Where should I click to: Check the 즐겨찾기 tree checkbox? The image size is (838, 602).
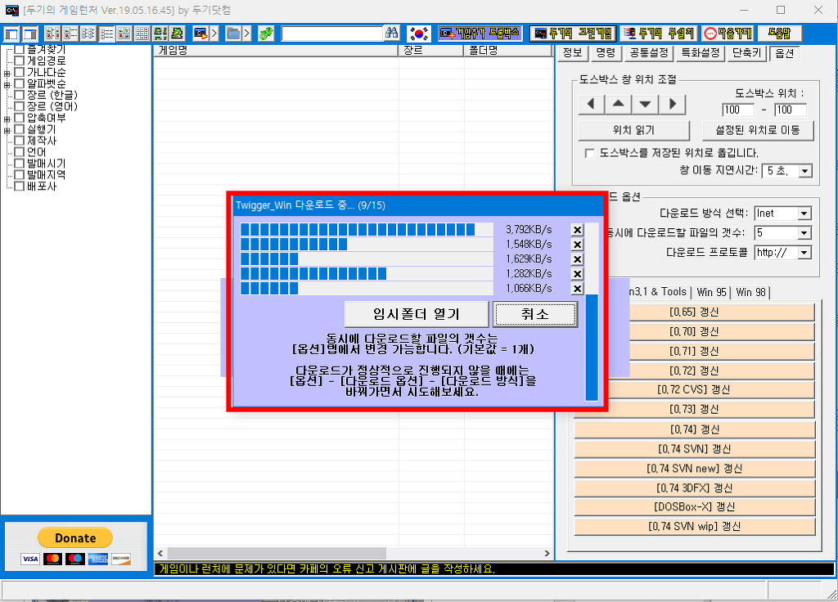[x=20, y=49]
